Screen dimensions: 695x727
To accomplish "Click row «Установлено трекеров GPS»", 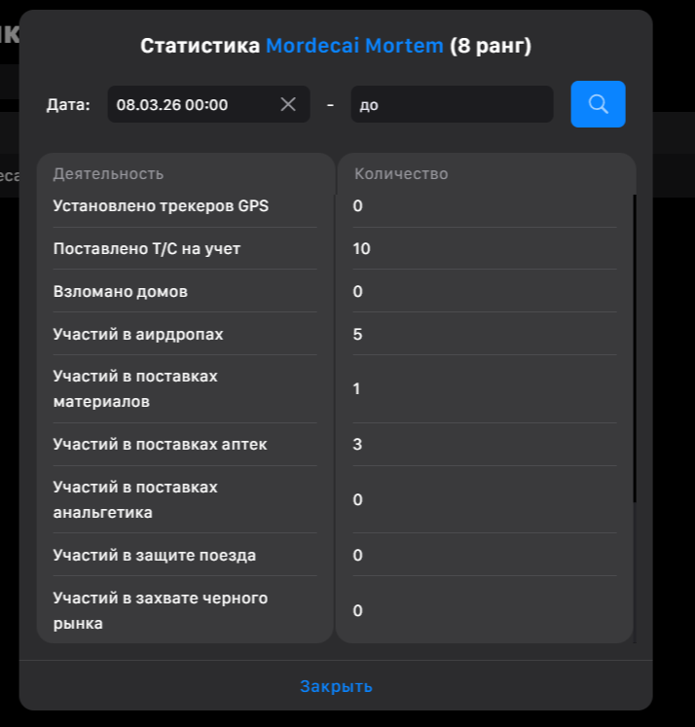I will (161, 206).
